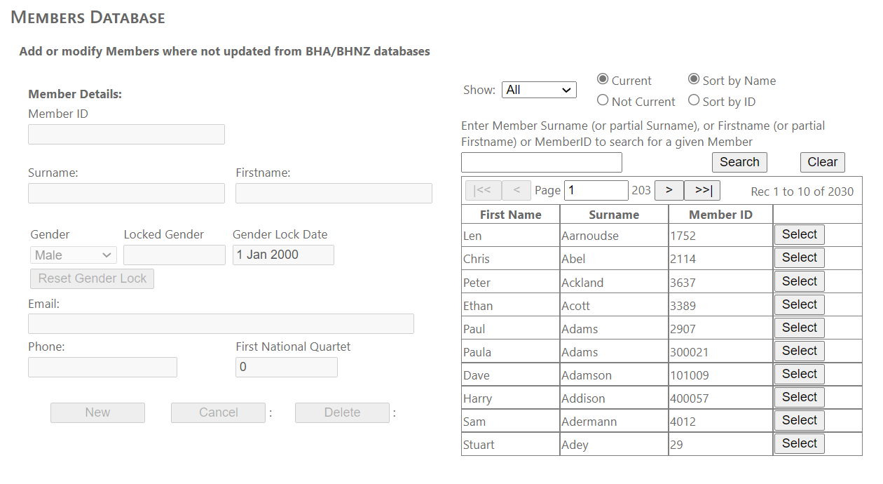The height and width of the screenshot is (484, 883).
Task: Select member Paula Adams
Action: pyautogui.click(x=799, y=351)
